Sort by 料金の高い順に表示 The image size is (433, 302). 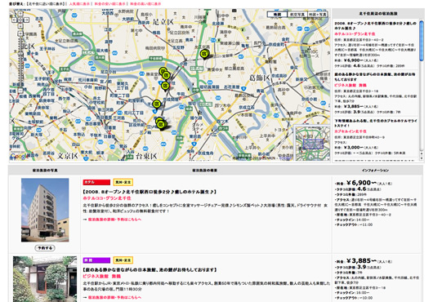(x=145, y=4)
